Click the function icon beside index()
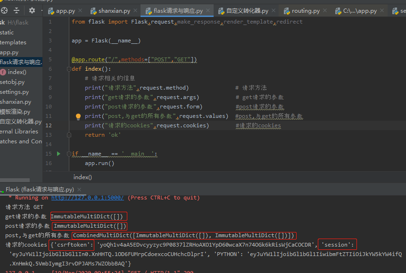Screen dimensions: 406x273 3,72
